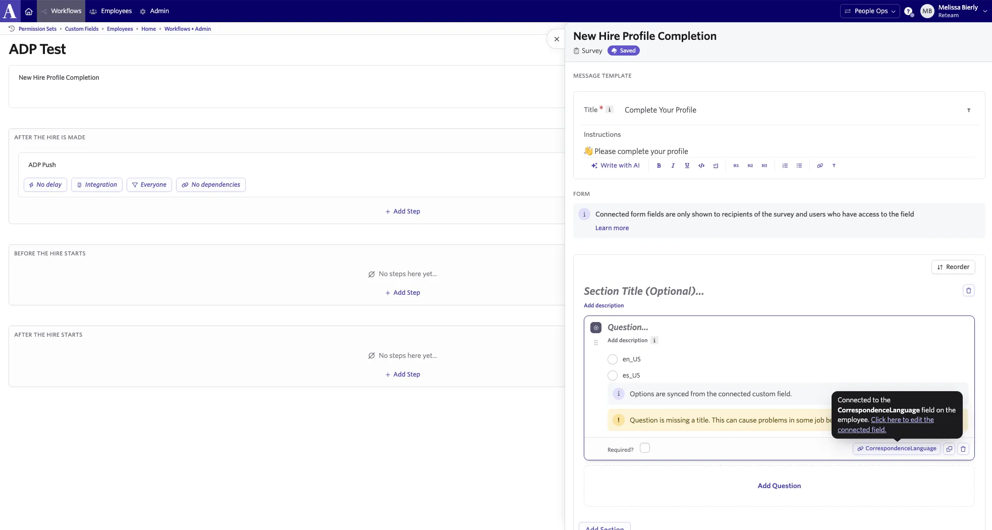Viewport: 992px width, 530px height.
Task: Delete the section with trash icon
Action: coord(968,290)
